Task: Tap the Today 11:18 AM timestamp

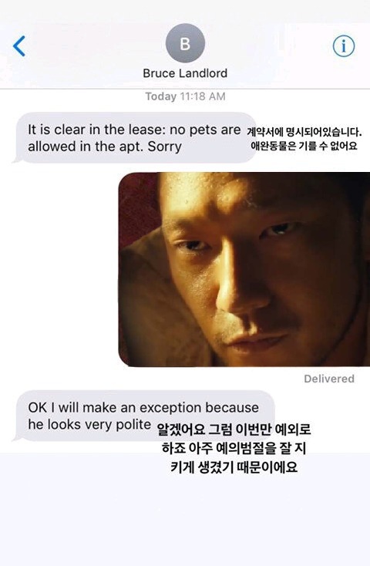Action: tap(185, 96)
